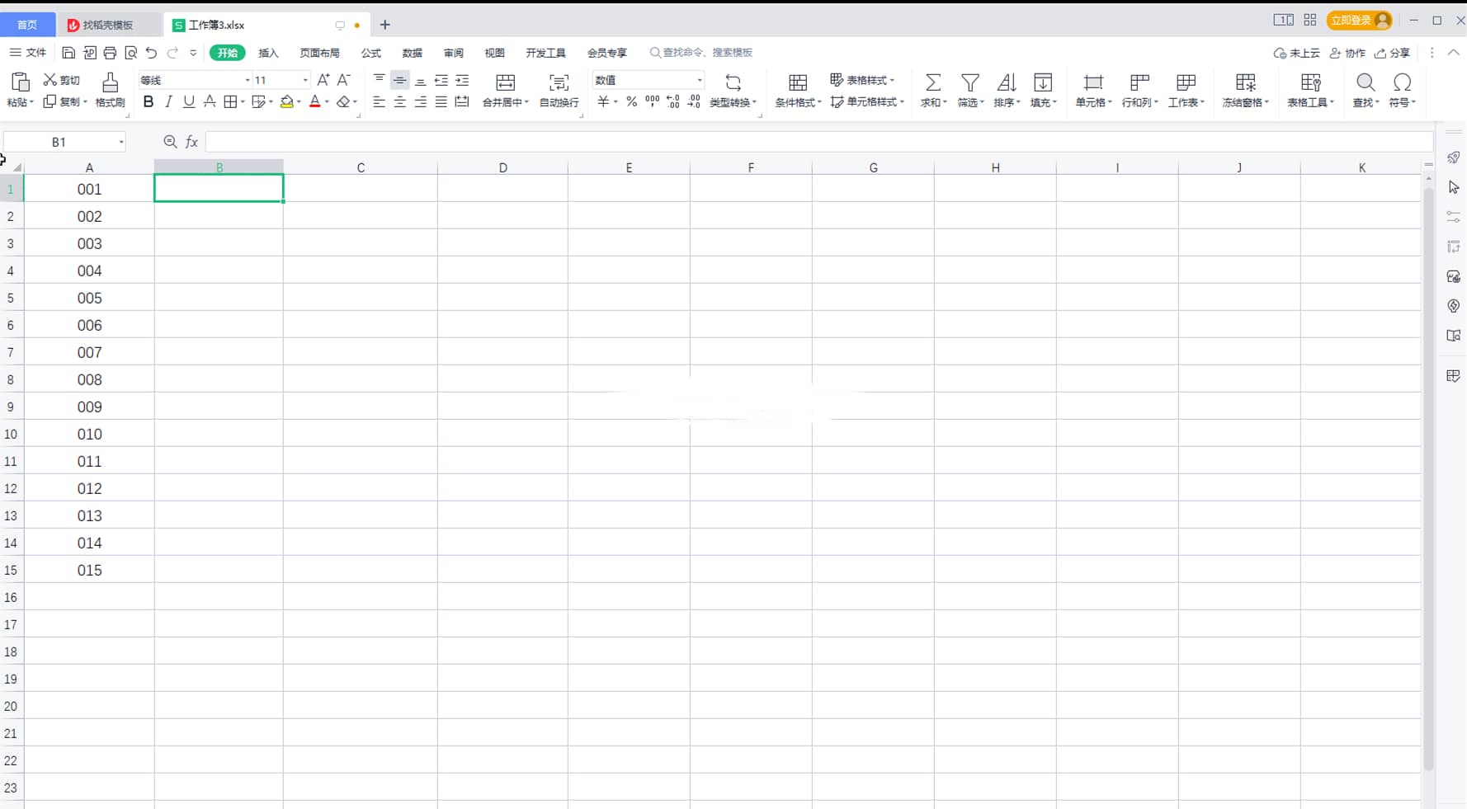The image size is (1467, 809).
Task: Apply percent style format
Action: [x=631, y=101]
